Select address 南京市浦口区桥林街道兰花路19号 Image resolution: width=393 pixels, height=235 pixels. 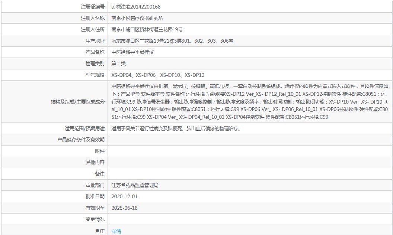point(147,29)
